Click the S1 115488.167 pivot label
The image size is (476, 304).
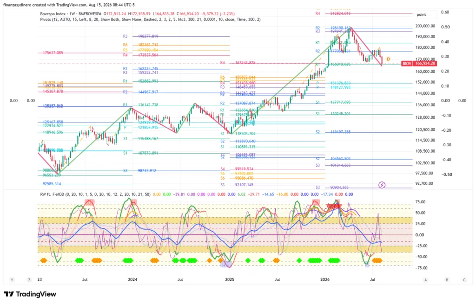140,138
